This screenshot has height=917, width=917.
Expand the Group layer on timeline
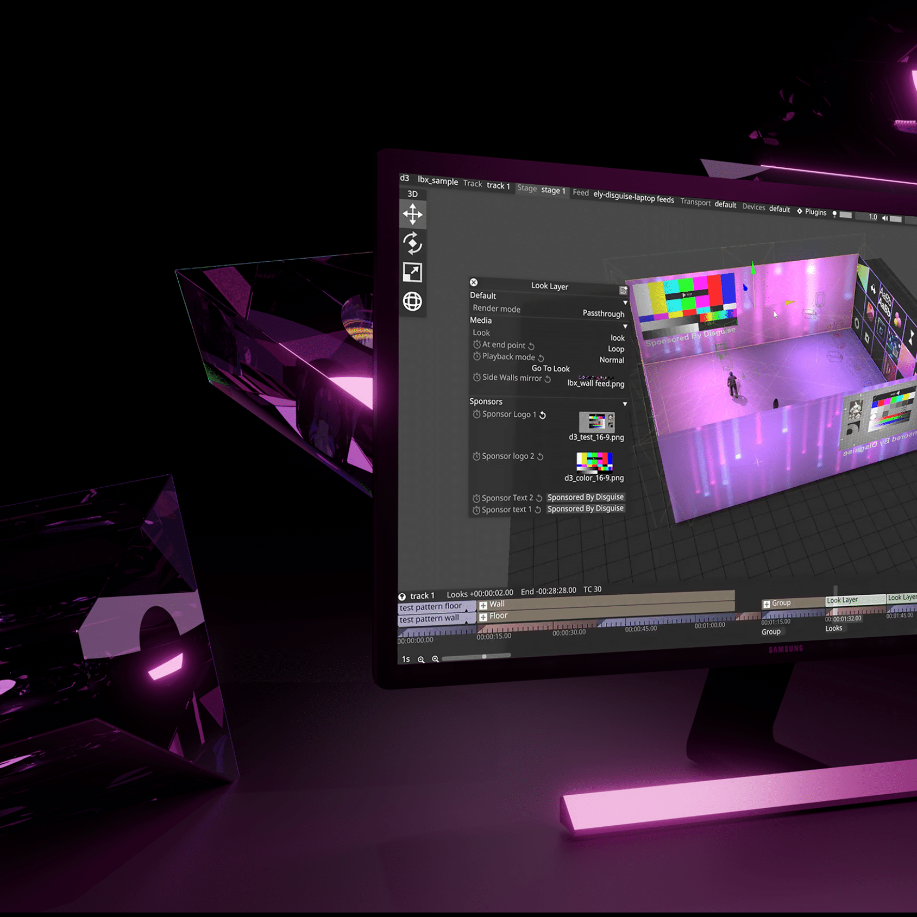point(767,604)
